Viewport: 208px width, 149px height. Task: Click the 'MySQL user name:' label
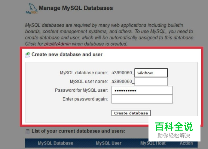pos(89,82)
